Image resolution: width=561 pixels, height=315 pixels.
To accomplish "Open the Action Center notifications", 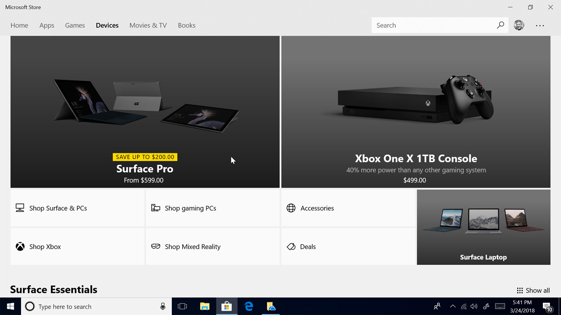I will (x=547, y=306).
